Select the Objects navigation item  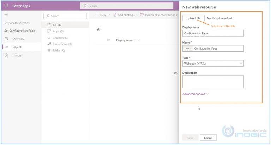pyautogui.click(x=17, y=47)
